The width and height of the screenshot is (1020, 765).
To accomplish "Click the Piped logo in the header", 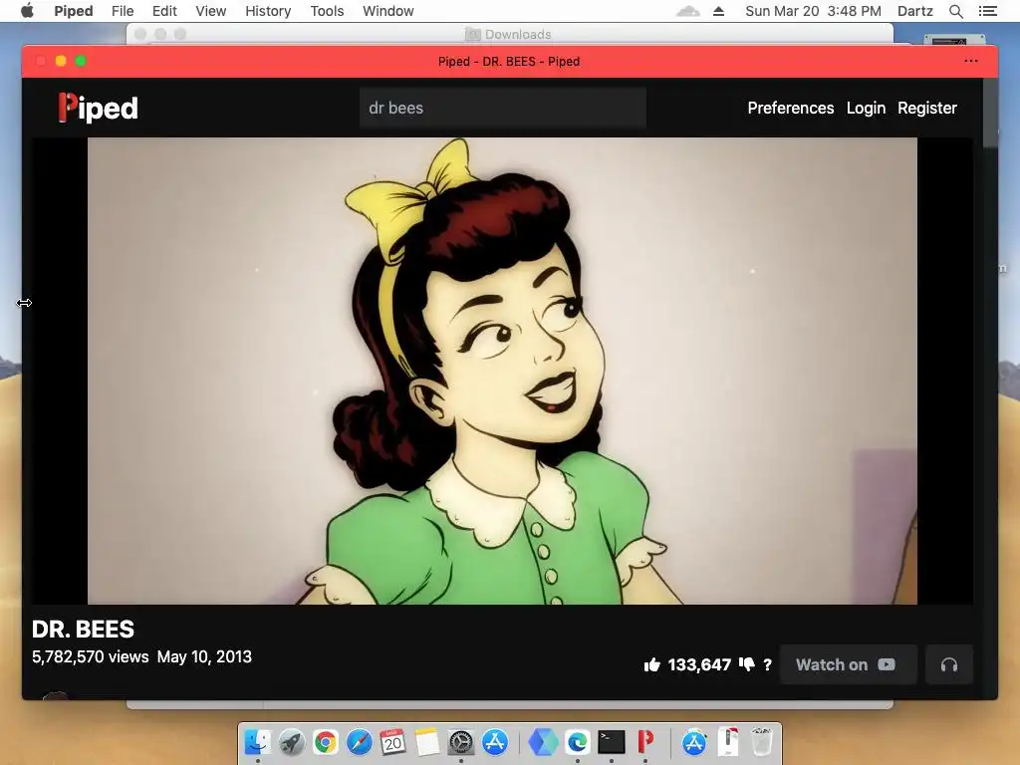I will pyautogui.click(x=98, y=108).
